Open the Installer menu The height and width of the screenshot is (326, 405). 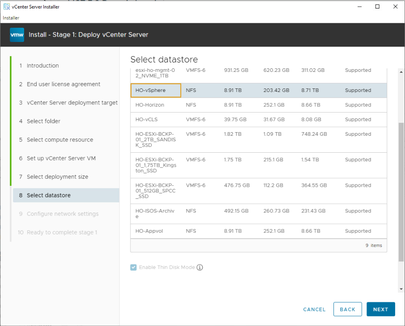(11, 18)
